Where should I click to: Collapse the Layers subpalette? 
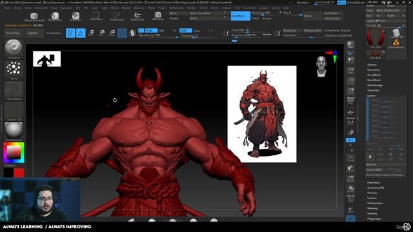coord(371,95)
